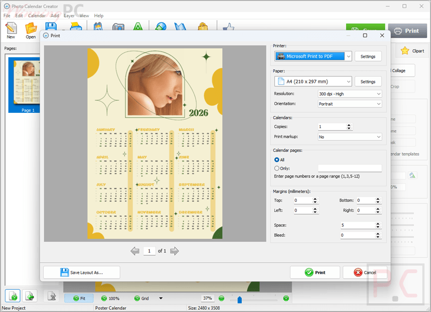
Task: Click the page range input field
Action: pos(350,168)
